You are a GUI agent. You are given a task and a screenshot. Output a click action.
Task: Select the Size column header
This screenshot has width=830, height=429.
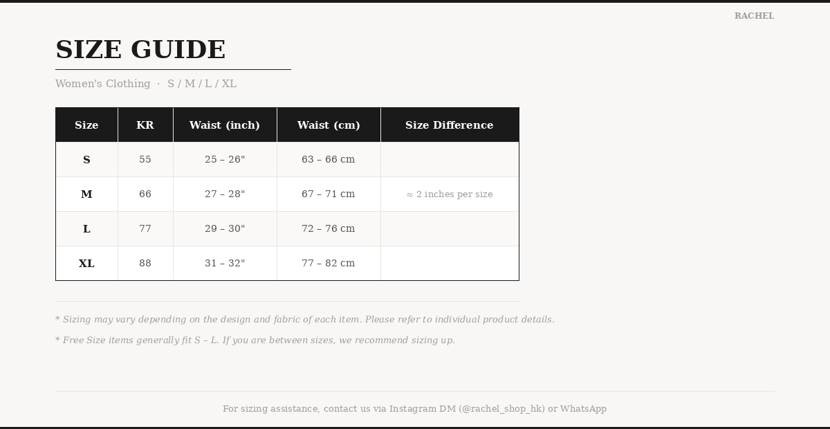coord(86,125)
